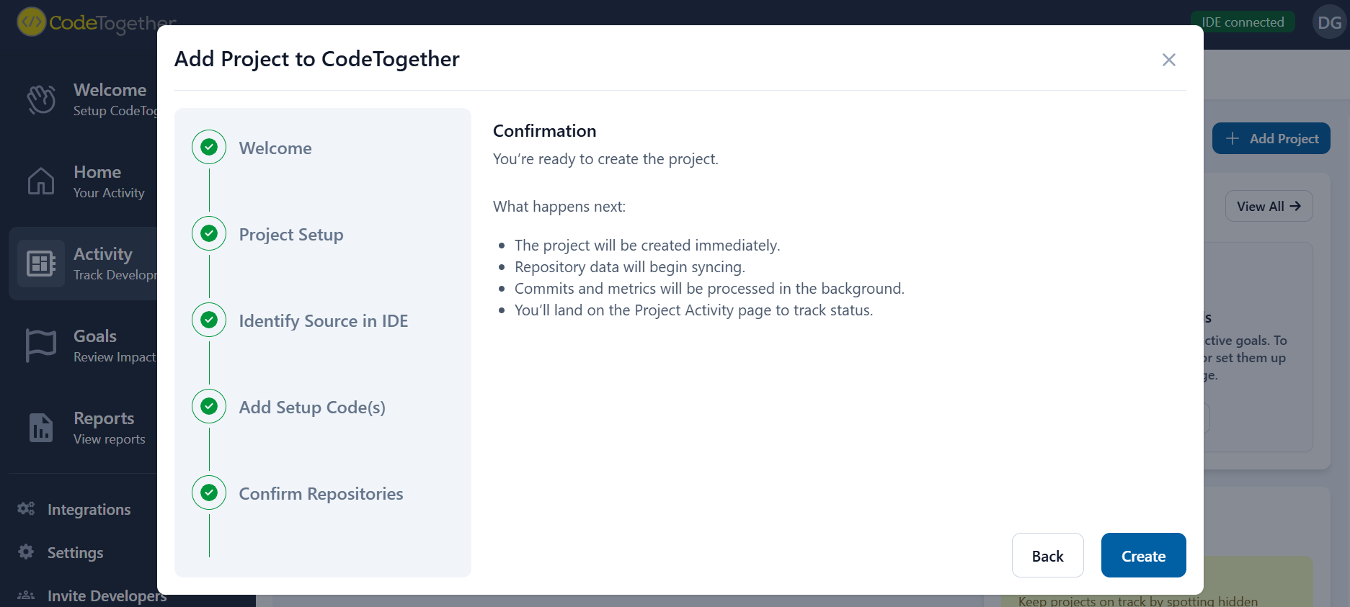The width and height of the screenshot is (1350, 607).
Task: Click the Add Project button
Action: point(1271,138)
